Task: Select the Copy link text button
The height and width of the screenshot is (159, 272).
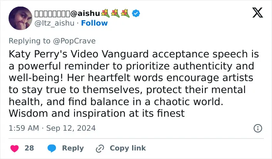Action: [x=128, y=148]
